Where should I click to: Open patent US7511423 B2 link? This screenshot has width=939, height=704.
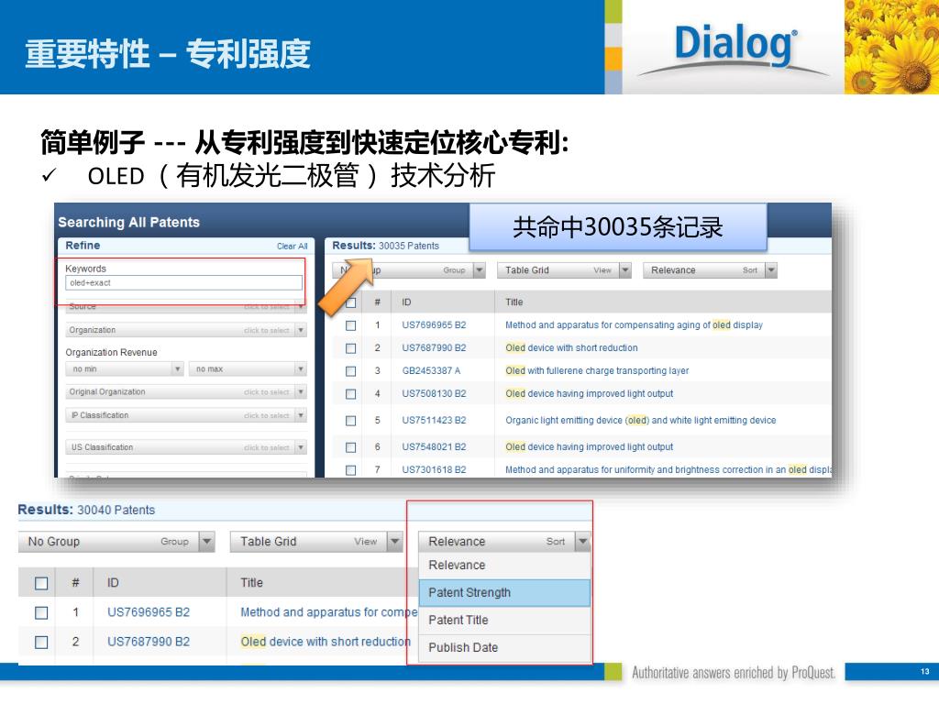(434, 420)
